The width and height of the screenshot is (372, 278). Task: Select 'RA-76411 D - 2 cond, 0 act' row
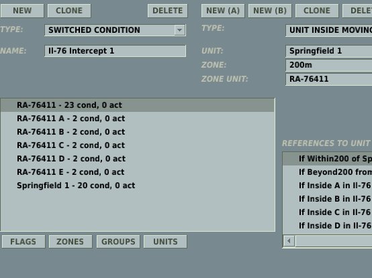tap(138, 159)
